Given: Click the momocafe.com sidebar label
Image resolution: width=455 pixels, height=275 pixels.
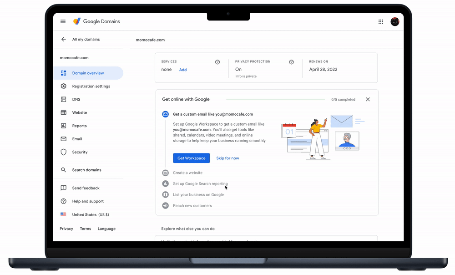Looking at the screenshot, I should 74,58.
